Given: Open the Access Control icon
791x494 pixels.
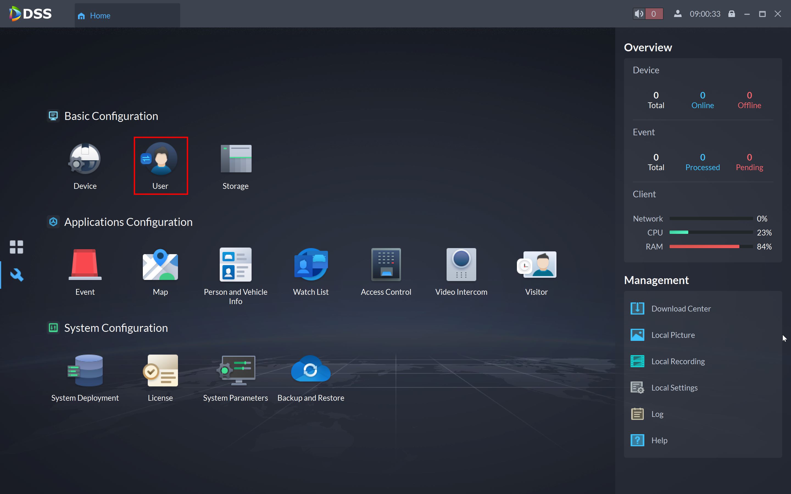Looking at the screenshot, I should pos(386,265).
